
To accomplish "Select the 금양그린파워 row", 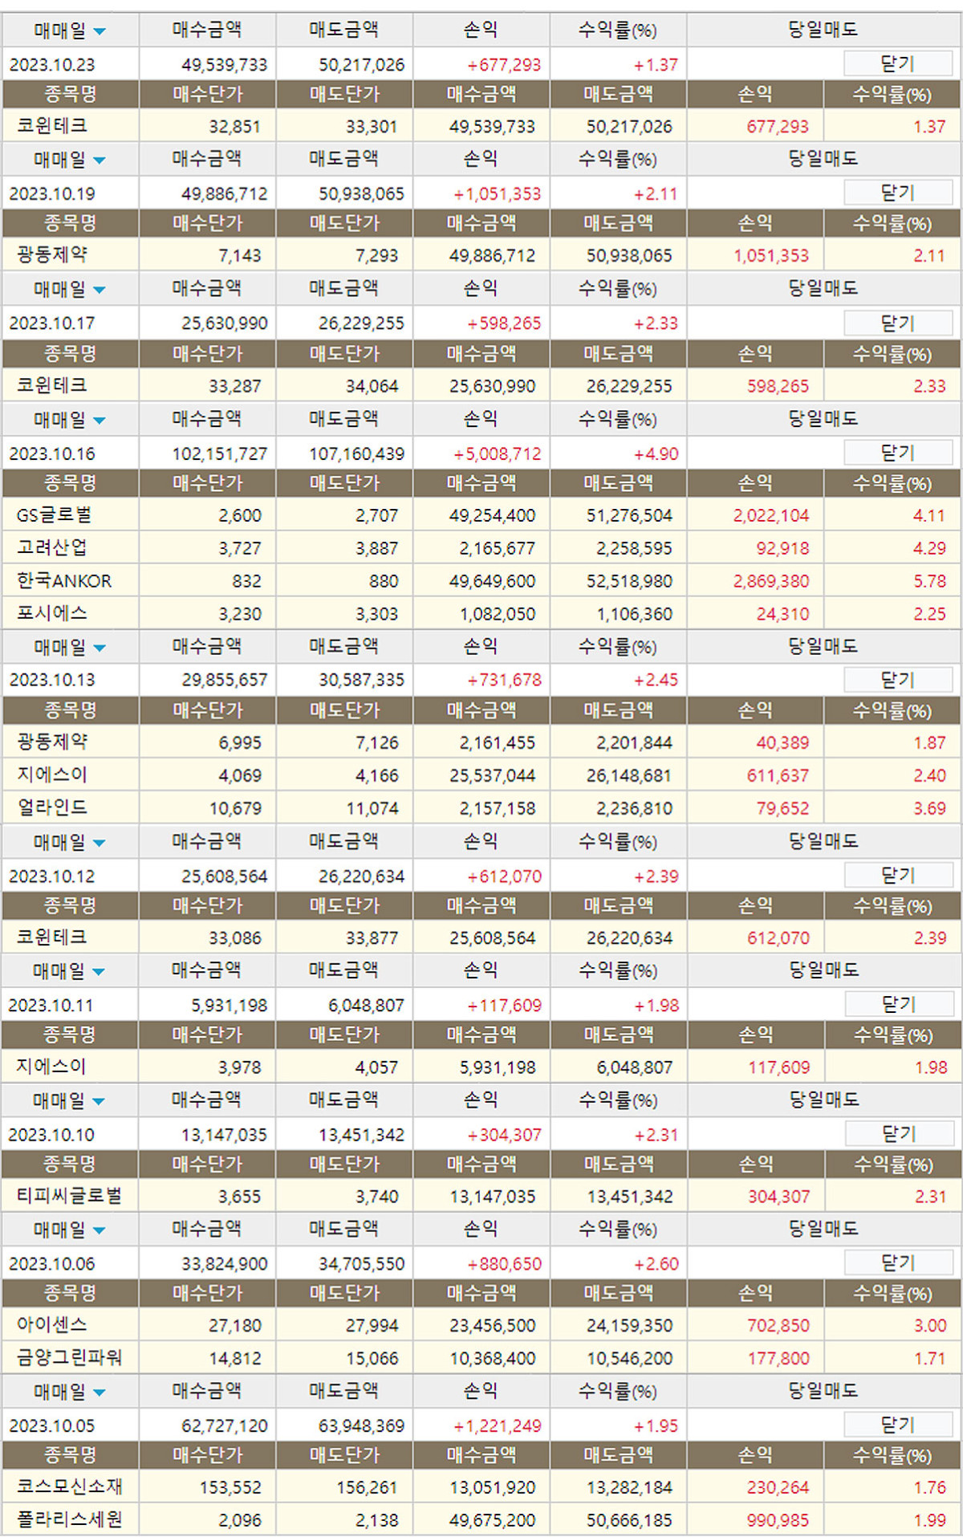I will pyautogui.click(x=69, y=1358).
